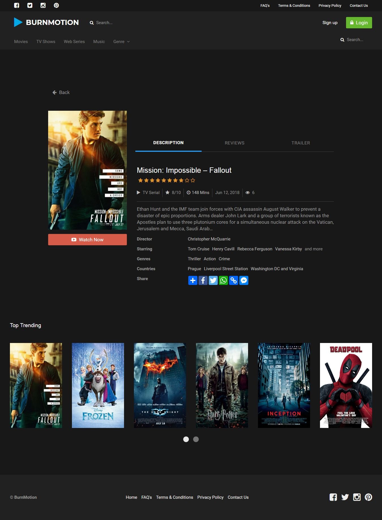Click the 148 Mins clock icon

(188, 193)
